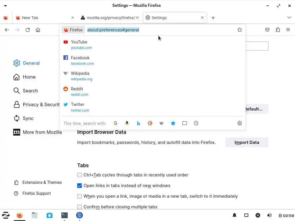The image size is (295, 221).
Task: Click the Make Default button
Action: (257, 109)
